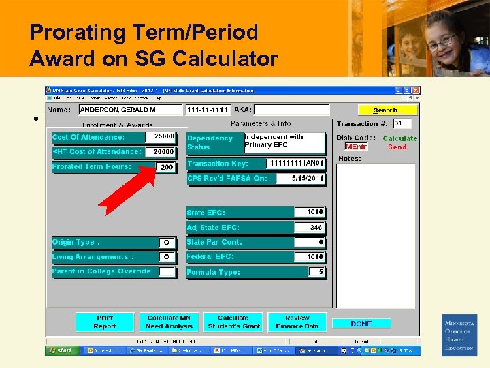490x368 pixels.
Task: Open the Help menu
Action: [157, 98]
